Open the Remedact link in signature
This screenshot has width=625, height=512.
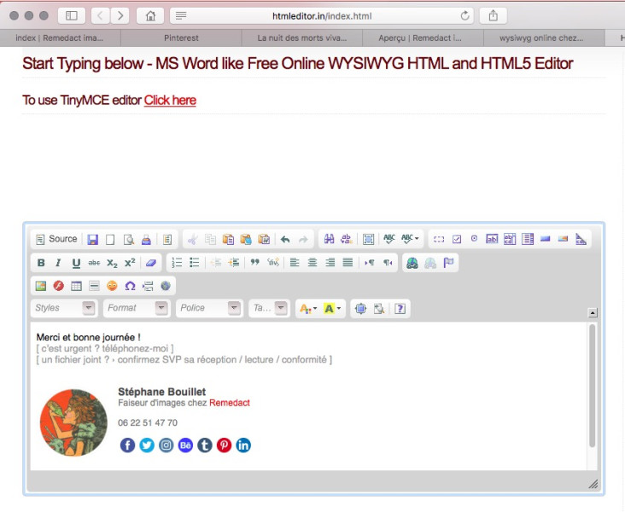coord(230,403)
